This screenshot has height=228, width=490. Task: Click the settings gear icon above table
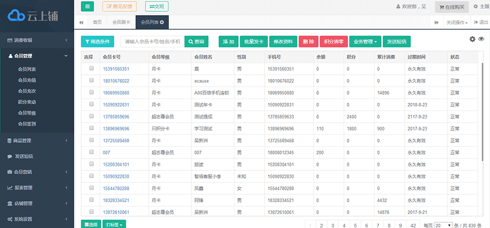[x=472, y=39]
